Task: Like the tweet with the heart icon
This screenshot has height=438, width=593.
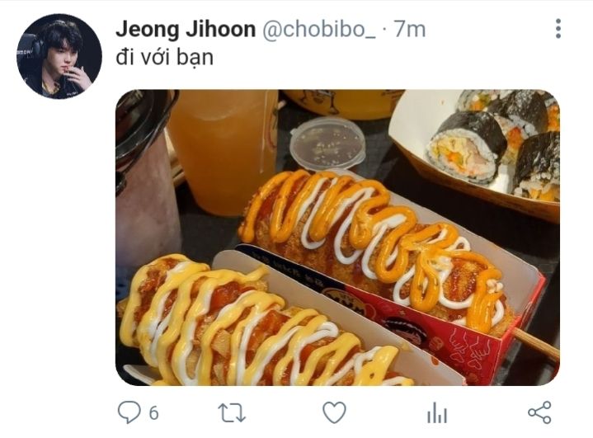Action: (x=334, y=412)
